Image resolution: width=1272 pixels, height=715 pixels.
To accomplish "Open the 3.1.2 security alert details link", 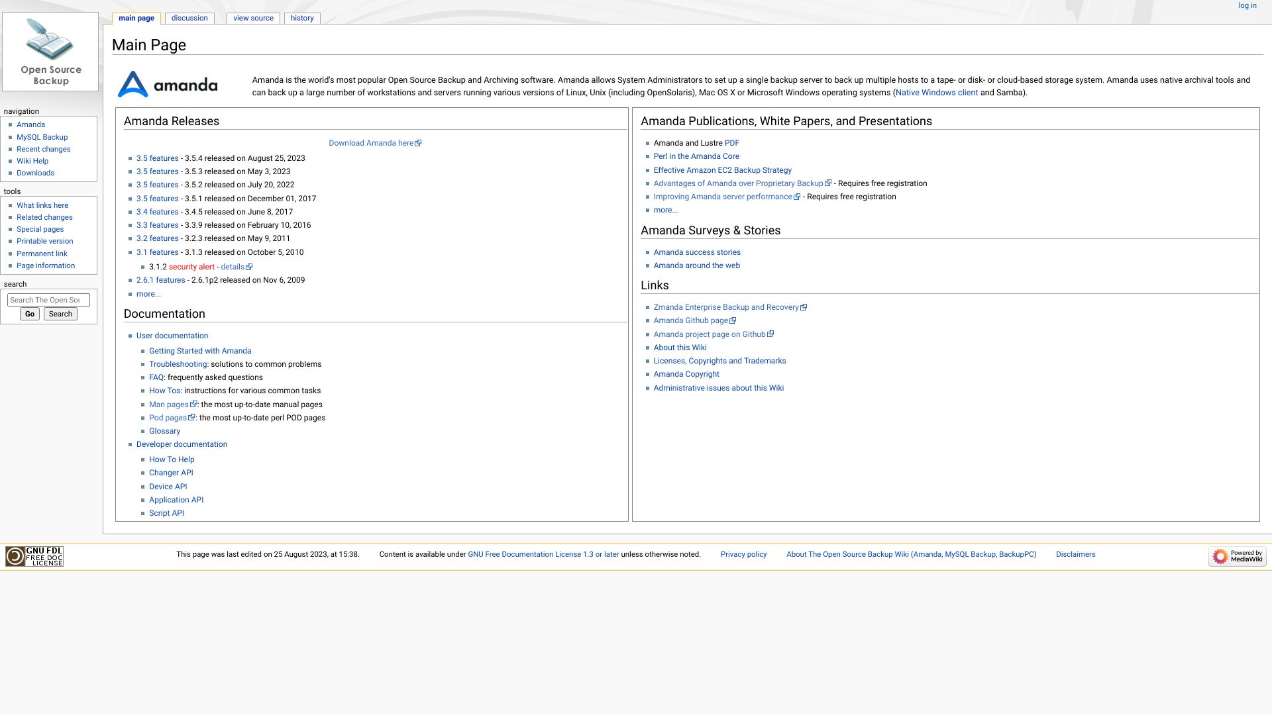I will point(237,267).
